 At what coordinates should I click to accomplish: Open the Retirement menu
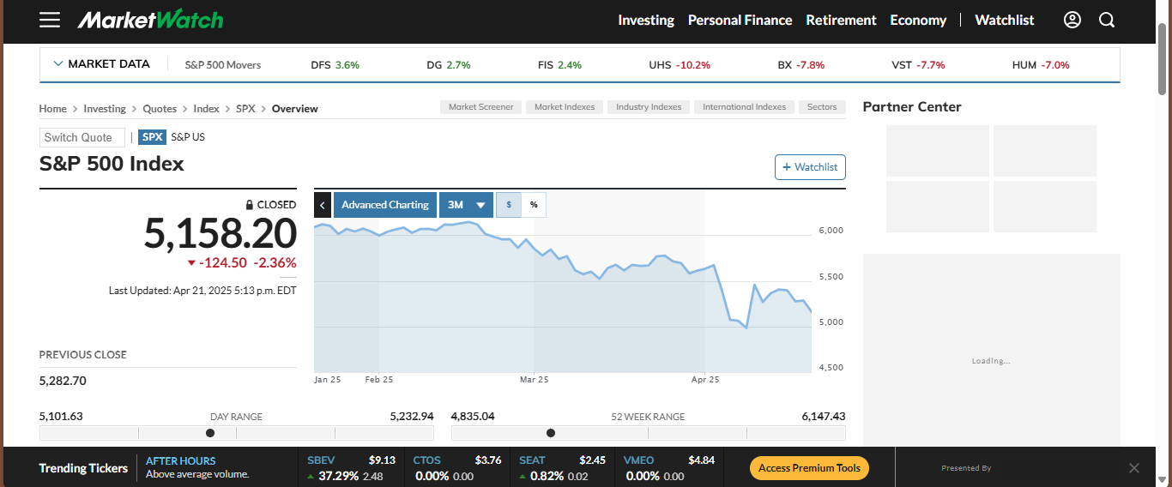click(x=841, y=20)
